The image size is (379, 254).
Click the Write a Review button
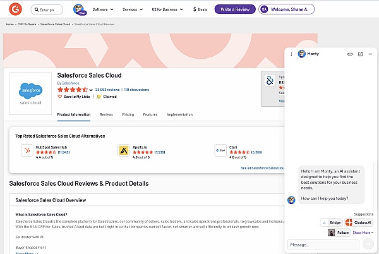point(235,9)
